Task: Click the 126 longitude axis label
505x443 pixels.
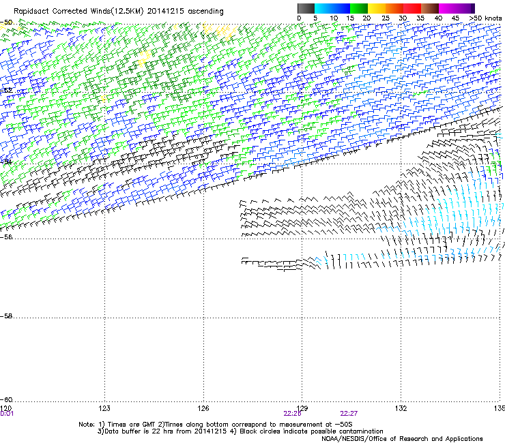Action: (203, 408)
